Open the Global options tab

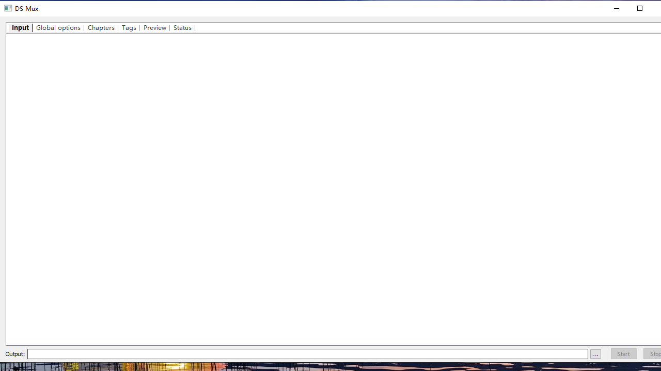click(x=58, y=28)
